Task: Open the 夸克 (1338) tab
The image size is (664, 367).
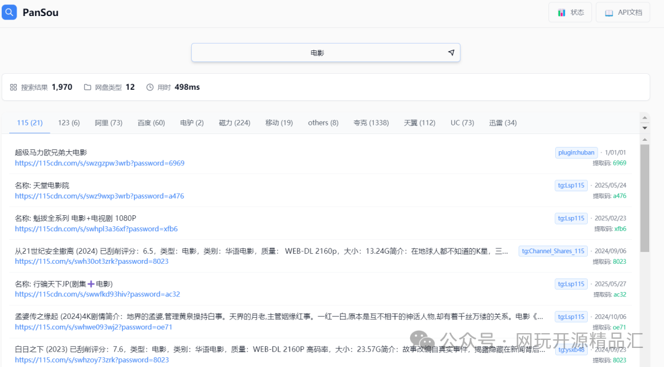Action: [x=371, y=122]
